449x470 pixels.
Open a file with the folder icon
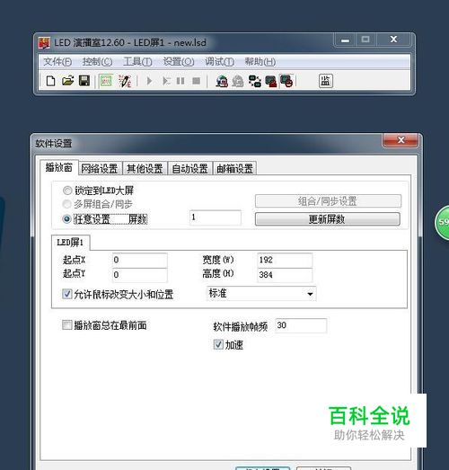(x=67, y=81)
